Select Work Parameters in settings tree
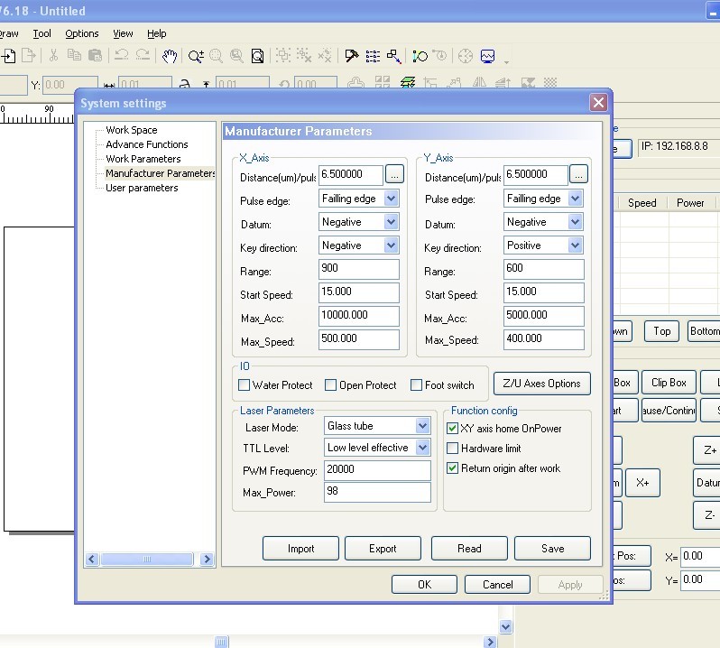 coord(143,159)
